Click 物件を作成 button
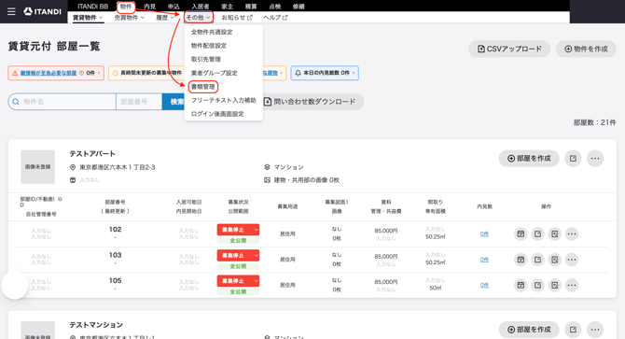625x339 pixels. coord(586,49)
